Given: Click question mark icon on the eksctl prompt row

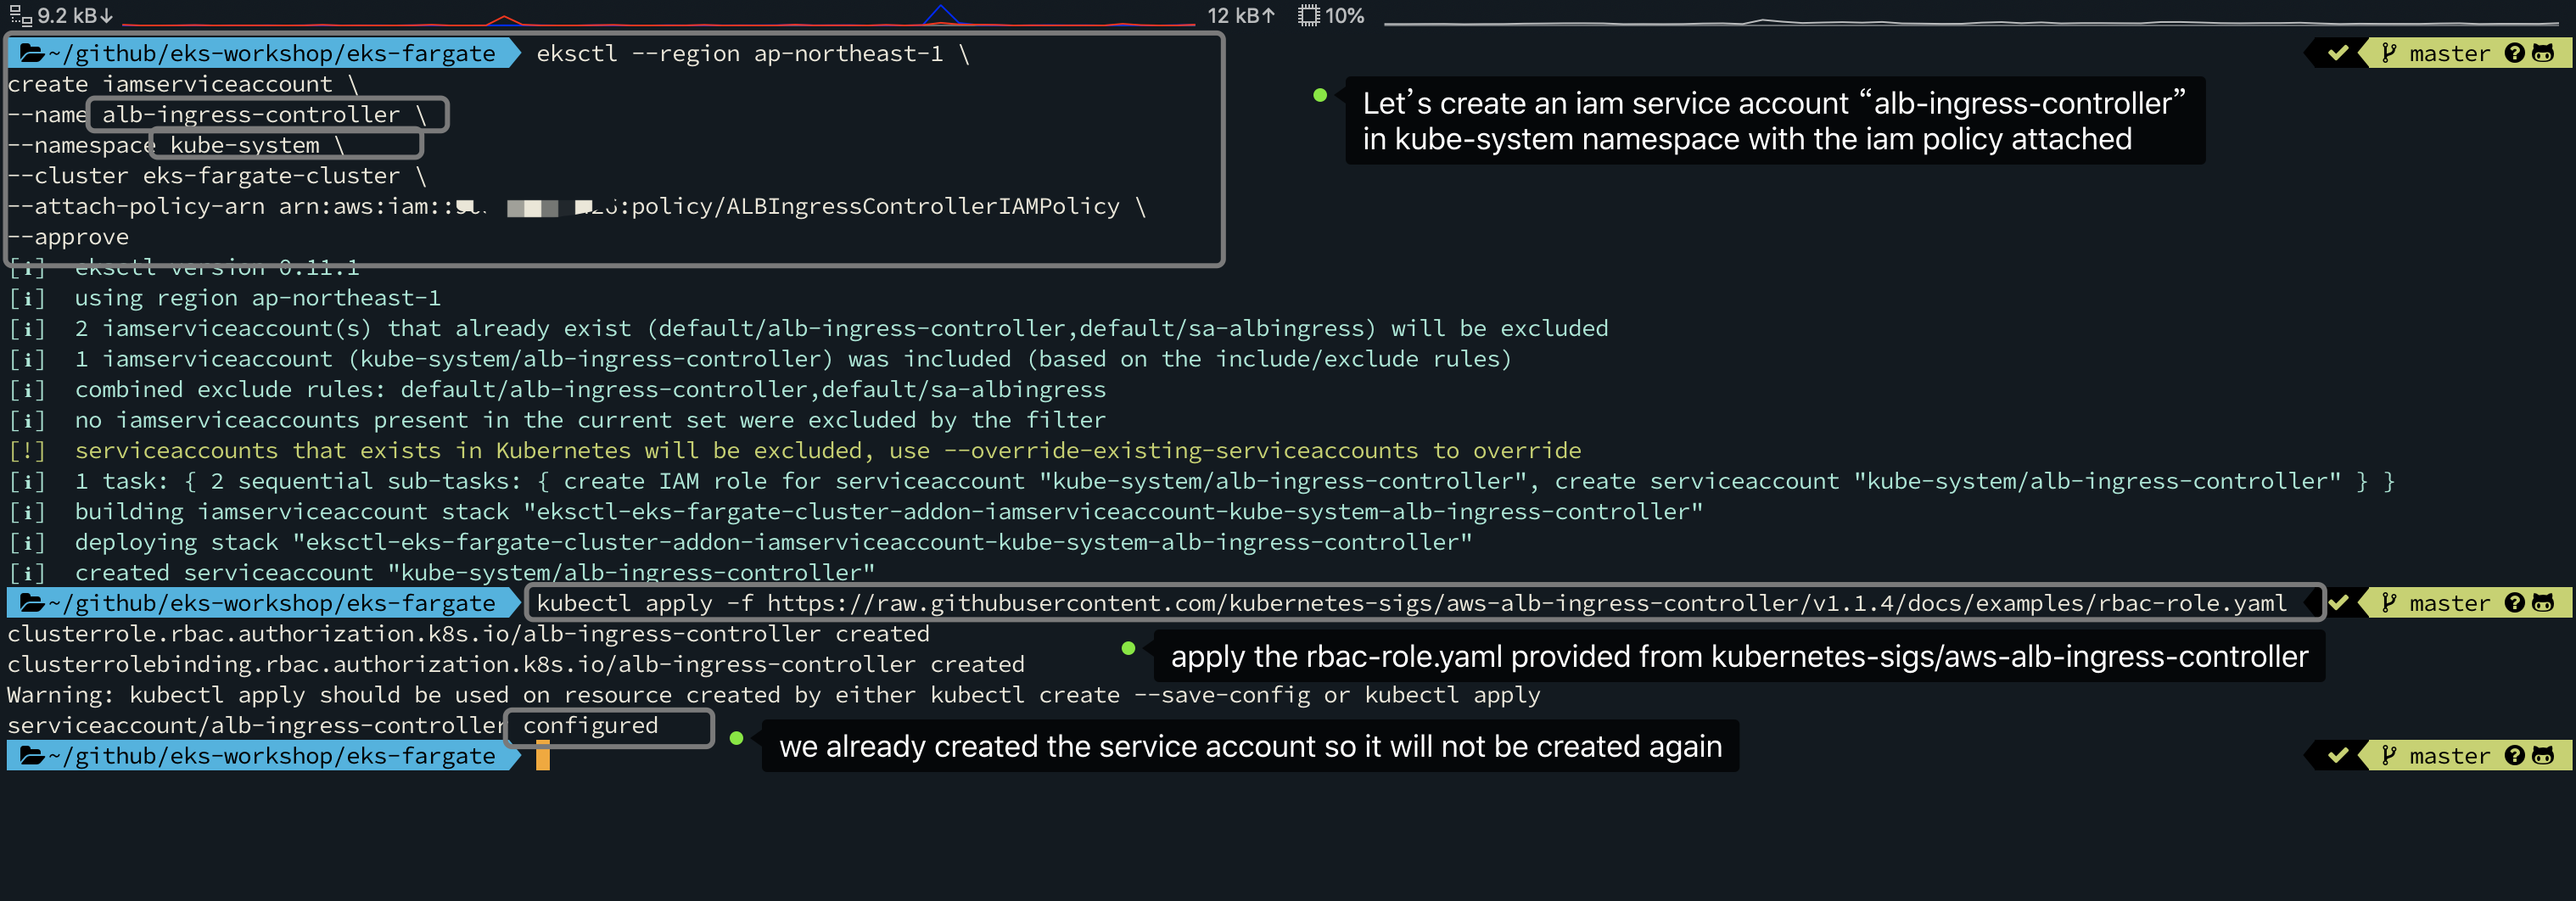Looking at the screenshot, I should point(2515,54).
